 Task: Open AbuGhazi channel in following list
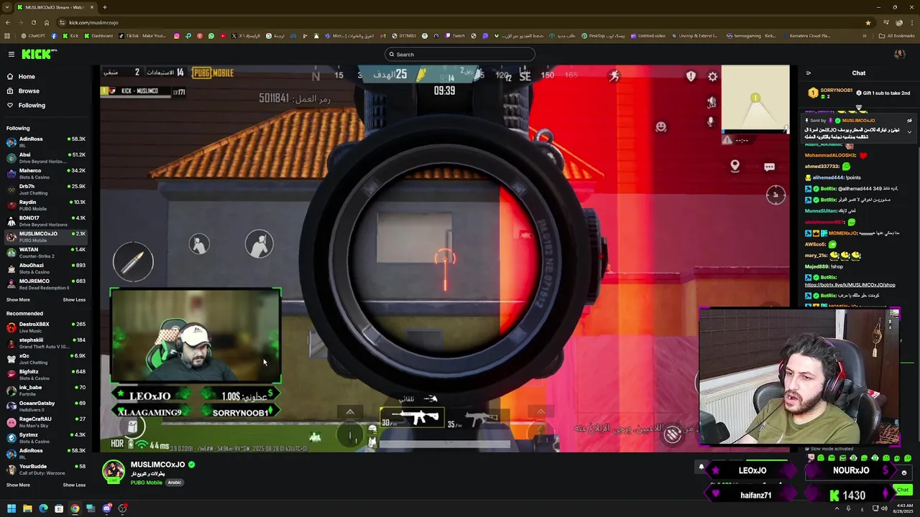click(x=45, y=269)
